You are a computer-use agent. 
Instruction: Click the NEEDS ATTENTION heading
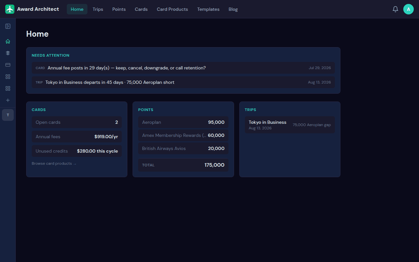50,55
